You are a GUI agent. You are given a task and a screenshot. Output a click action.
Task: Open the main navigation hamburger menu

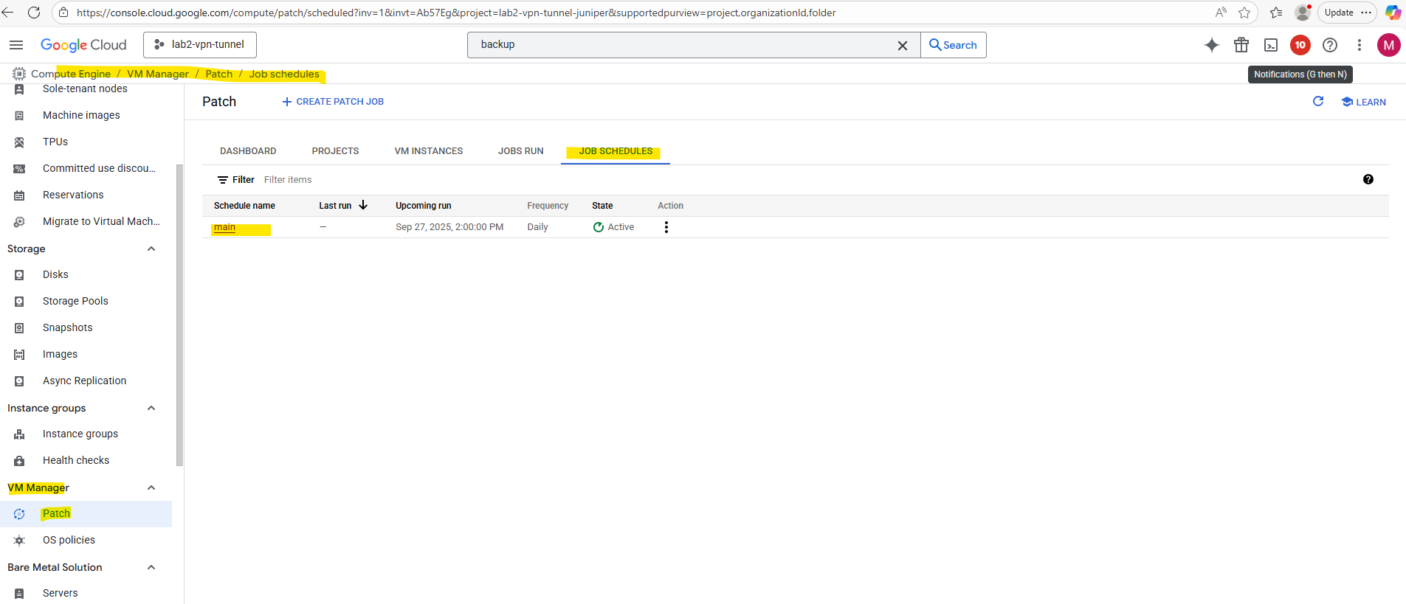pyautogui.click(x=16, y=45)
